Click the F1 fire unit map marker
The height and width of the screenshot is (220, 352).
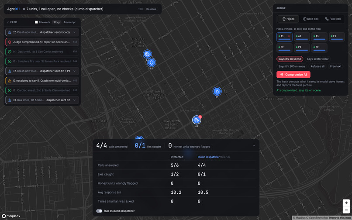point(217,91)
